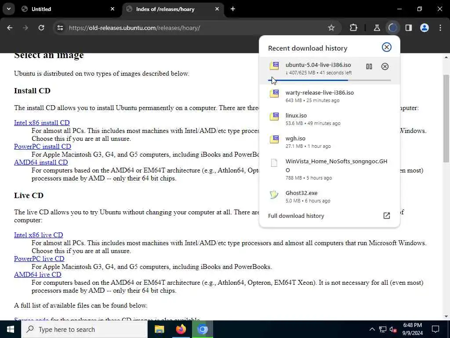
Task: Open wgh.iso download entry
Action: (x=330, y=142)
